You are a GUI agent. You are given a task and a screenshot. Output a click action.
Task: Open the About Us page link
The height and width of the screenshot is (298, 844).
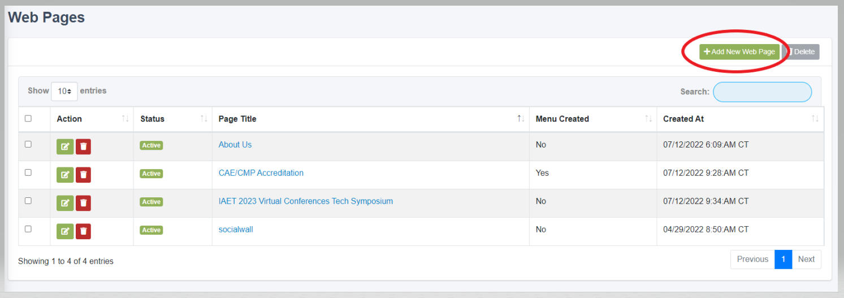pos(235,145)
